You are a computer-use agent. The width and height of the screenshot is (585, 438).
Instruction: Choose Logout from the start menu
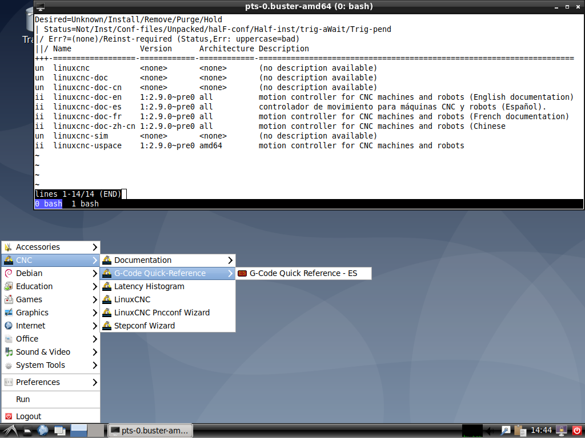[x=51, y=416]
